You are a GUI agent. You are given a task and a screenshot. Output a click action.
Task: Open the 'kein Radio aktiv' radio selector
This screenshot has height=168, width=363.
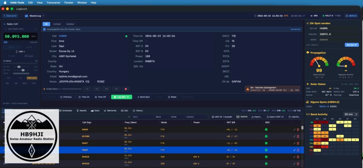[x=20, y=29]
